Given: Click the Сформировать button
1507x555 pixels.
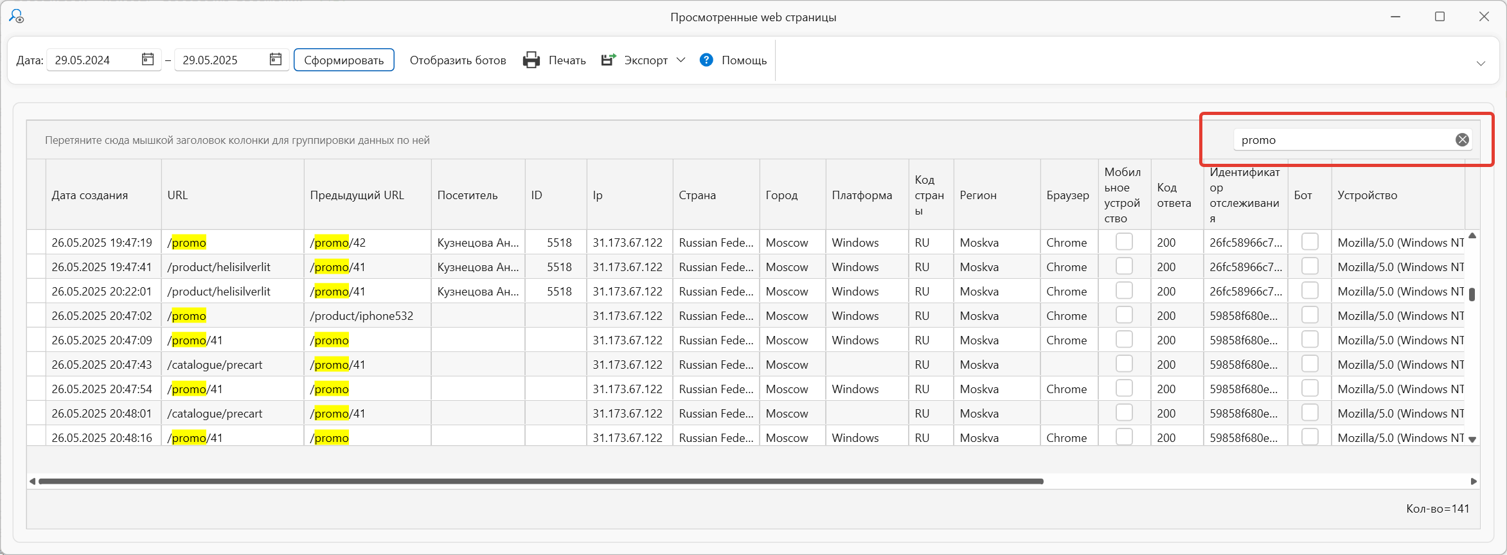Looking at the screenshot, I should [344, 60].
